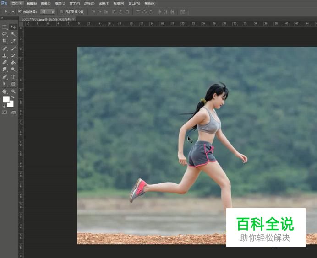The width and height of the screenshot is (317, 258).
Task: Select the Paint Bucket tool
Action: point(13,62)
